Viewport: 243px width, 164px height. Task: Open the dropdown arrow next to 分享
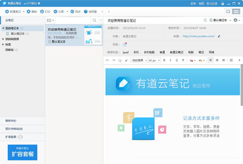click(67, 11)
